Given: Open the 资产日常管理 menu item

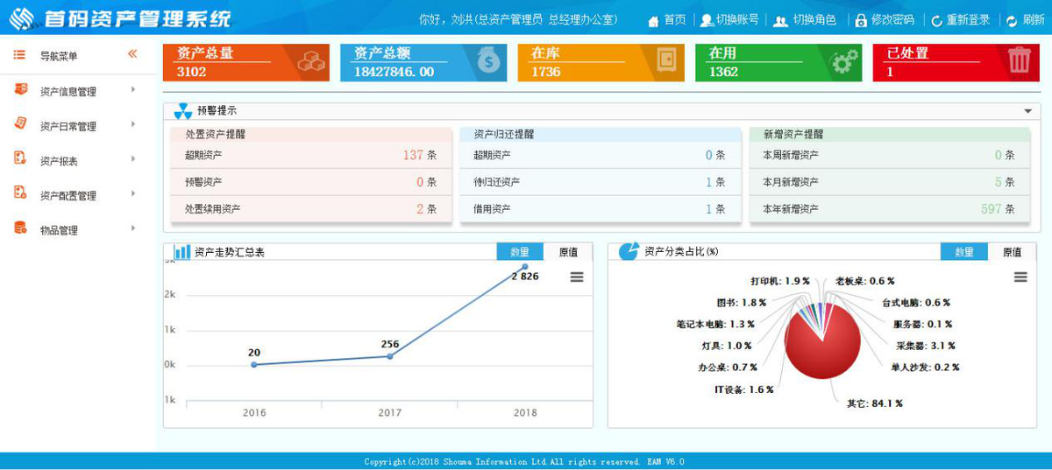Looking at the screenshot, I should point(68,126).
